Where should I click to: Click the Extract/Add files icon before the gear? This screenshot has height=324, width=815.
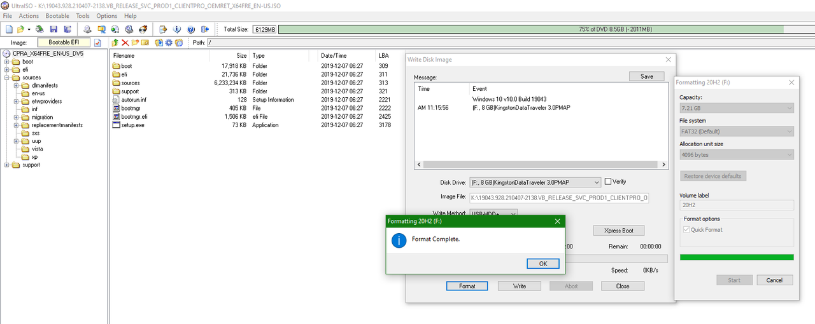(x=159, y=43)
